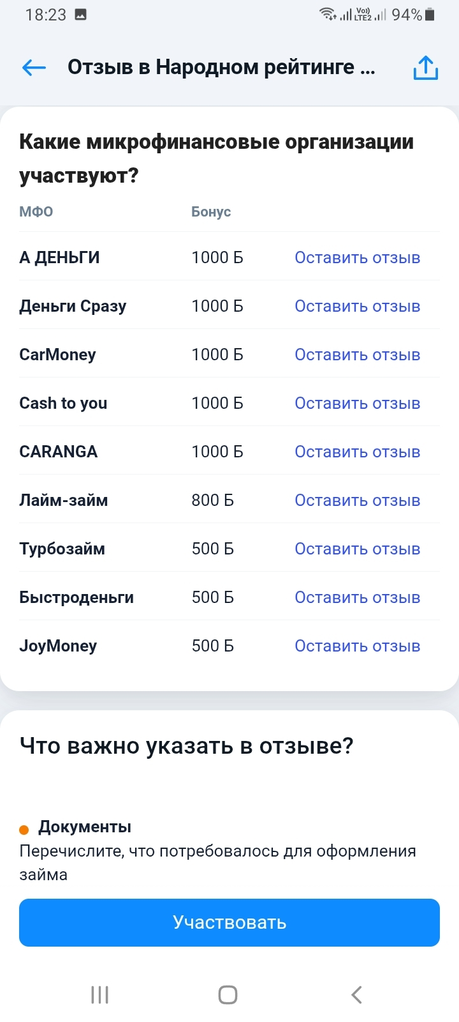Leave a review for JoyMoney
The image size is (459, 1022).
tap(357, 646)
